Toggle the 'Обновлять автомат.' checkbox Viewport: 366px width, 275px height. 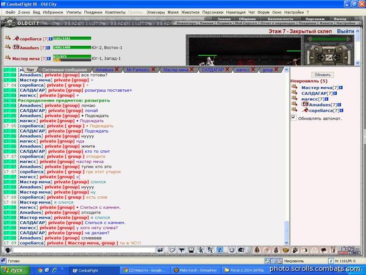pos(293,117)
